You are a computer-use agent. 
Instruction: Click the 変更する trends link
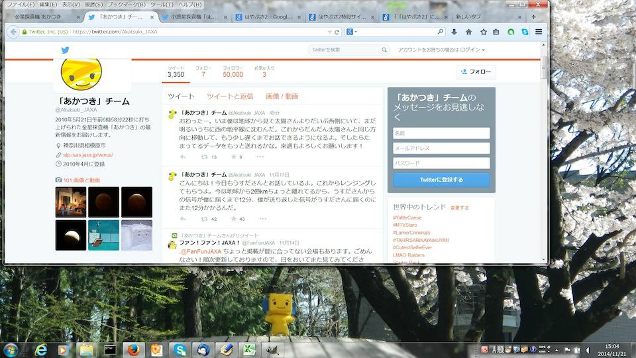[x=460, y=208]
